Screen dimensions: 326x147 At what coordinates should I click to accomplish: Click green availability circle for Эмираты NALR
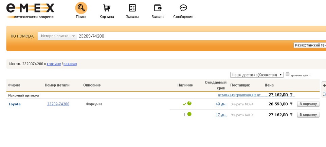click(x=189, y=114)
